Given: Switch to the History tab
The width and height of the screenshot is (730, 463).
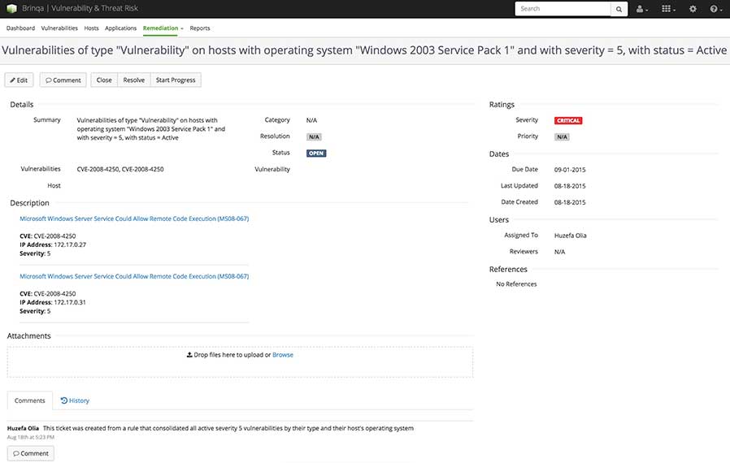Looking at the screenshot, I should 75,400.
